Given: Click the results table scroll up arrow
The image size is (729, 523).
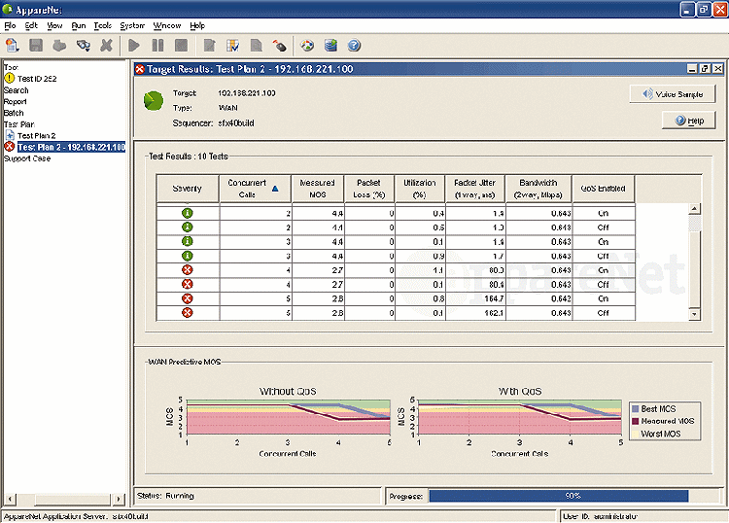Looking at the screenshot, I should 694,209.
